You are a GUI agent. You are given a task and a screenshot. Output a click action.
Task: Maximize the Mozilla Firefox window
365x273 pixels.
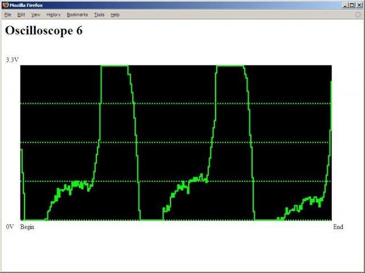click(x=352, y=5)
